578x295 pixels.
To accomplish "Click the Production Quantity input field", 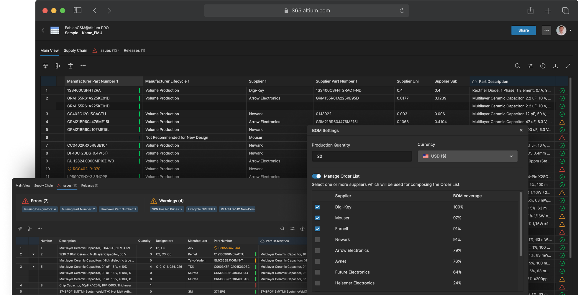I will coord(362,156).
